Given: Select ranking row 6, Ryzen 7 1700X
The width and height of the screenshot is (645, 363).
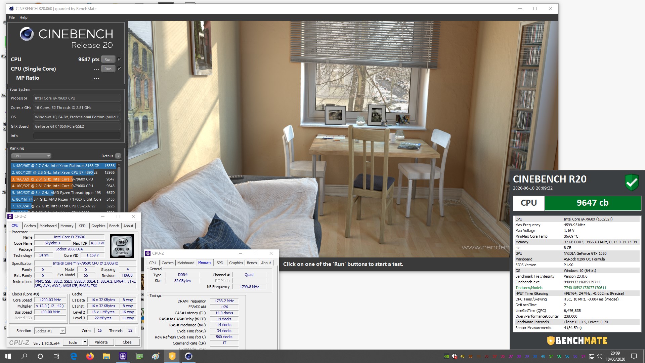Looking at the screenshot, I should (63, 199).
